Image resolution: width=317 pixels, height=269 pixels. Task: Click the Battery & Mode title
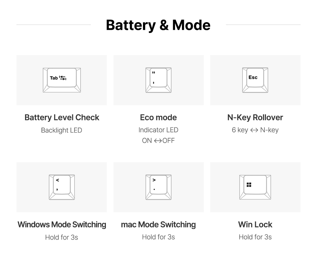158,25
